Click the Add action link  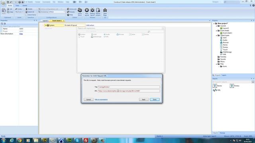pyautogui.click(x=90, y=25)
